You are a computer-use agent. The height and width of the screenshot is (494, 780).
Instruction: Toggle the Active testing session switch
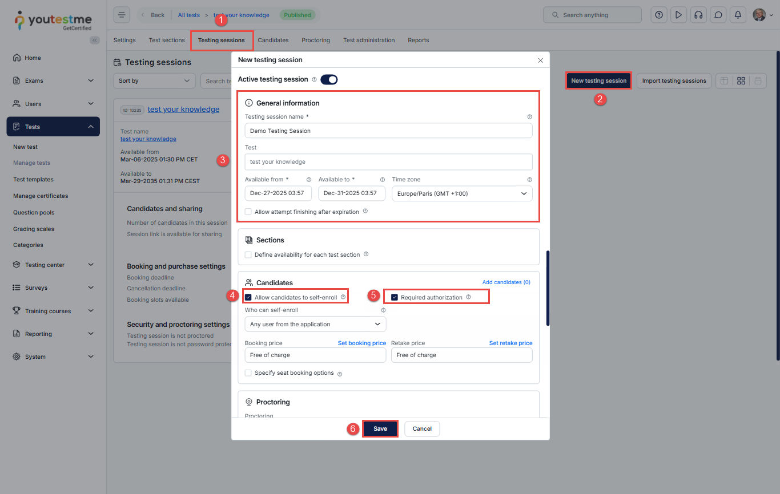pos(329,80)
